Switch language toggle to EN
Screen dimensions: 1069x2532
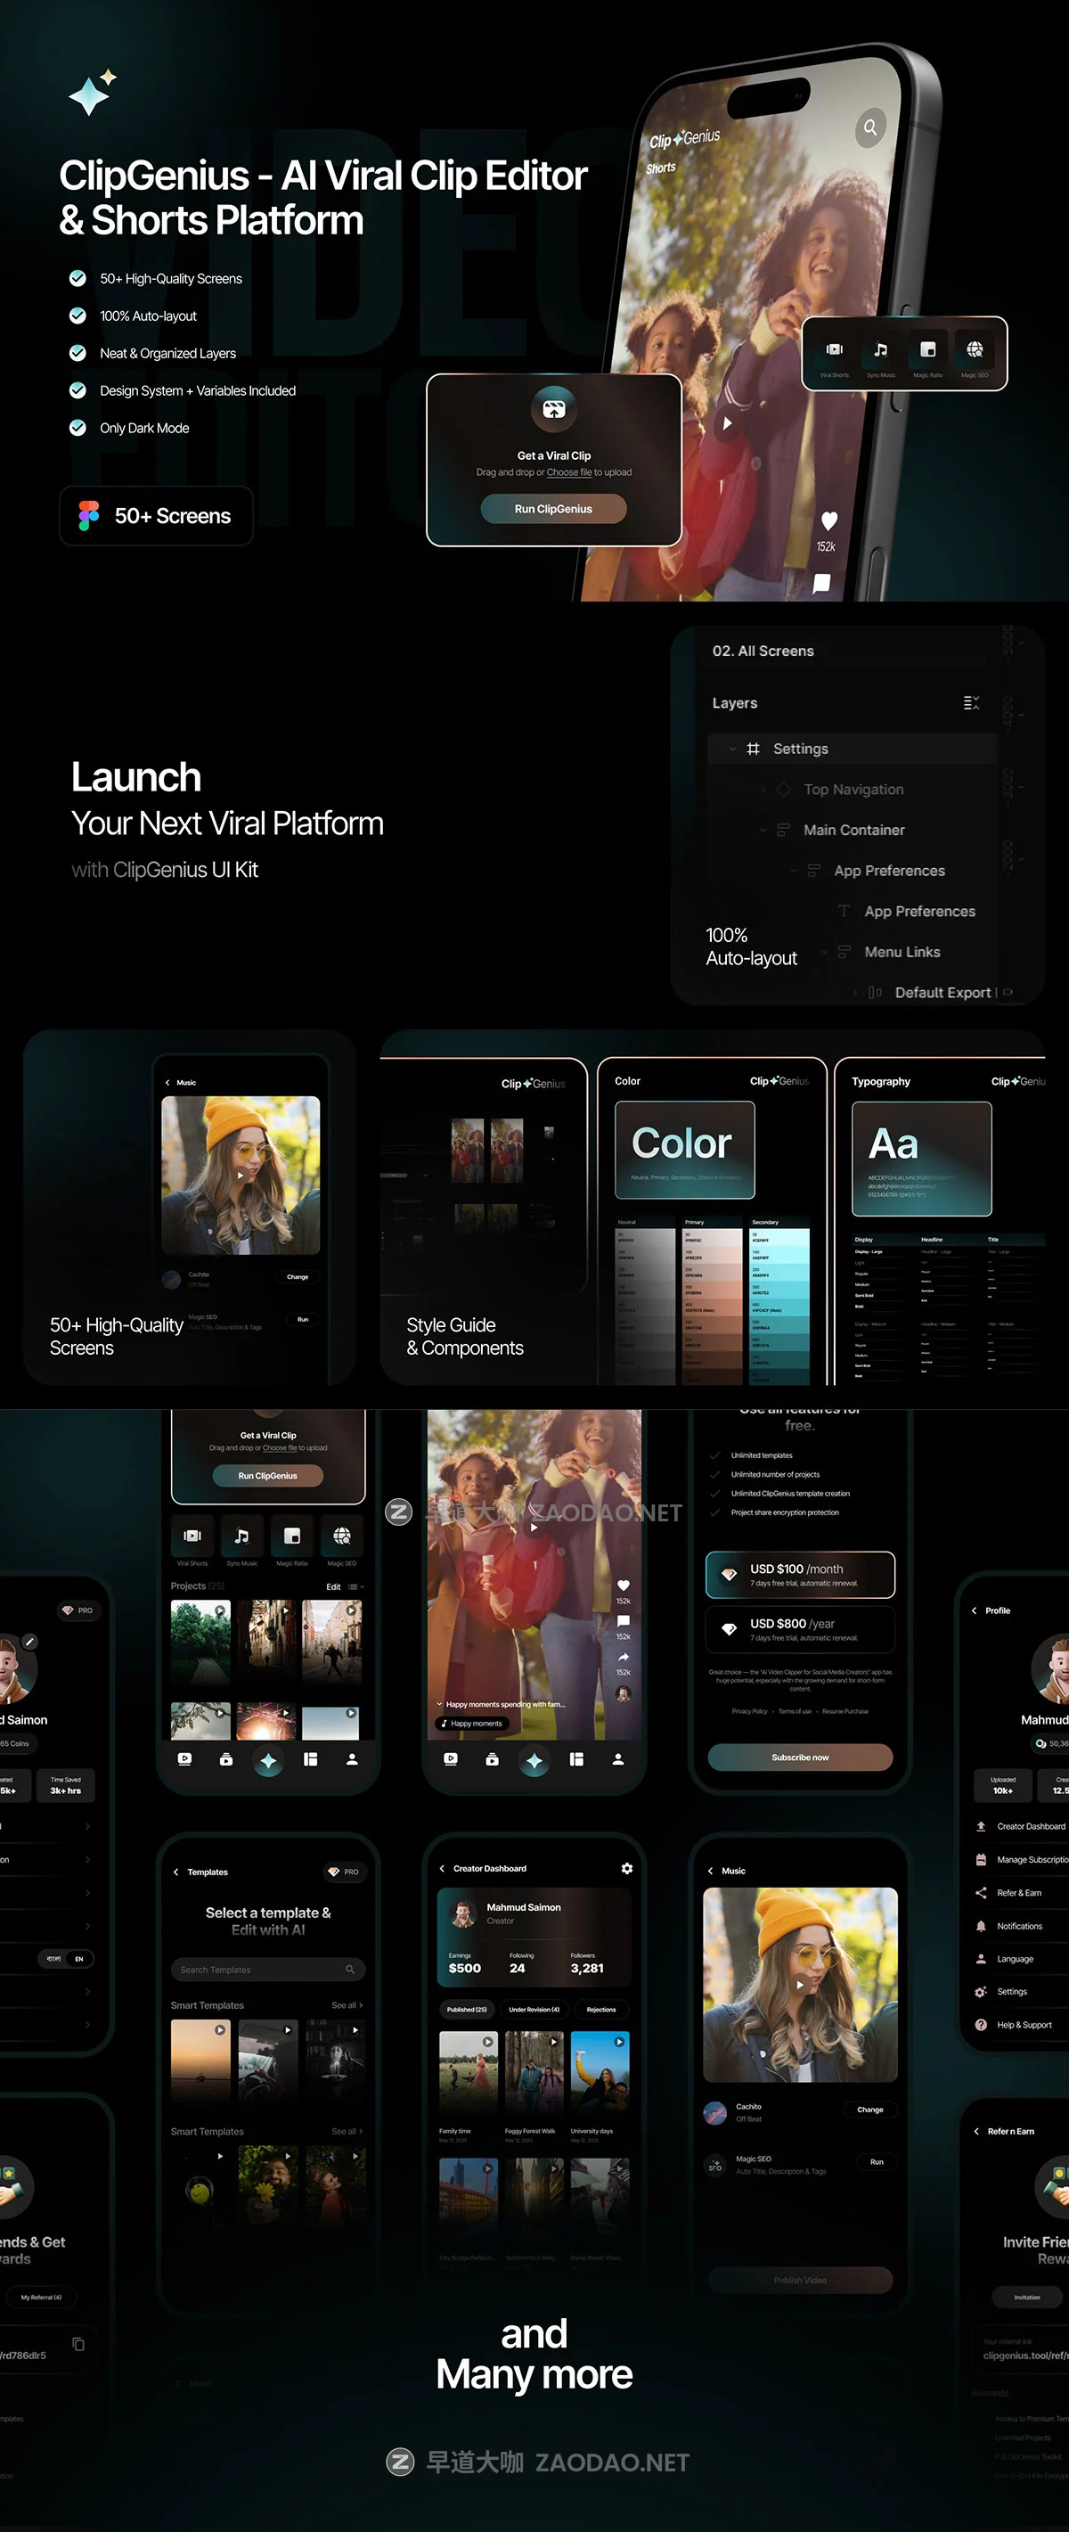(79, 1959)
